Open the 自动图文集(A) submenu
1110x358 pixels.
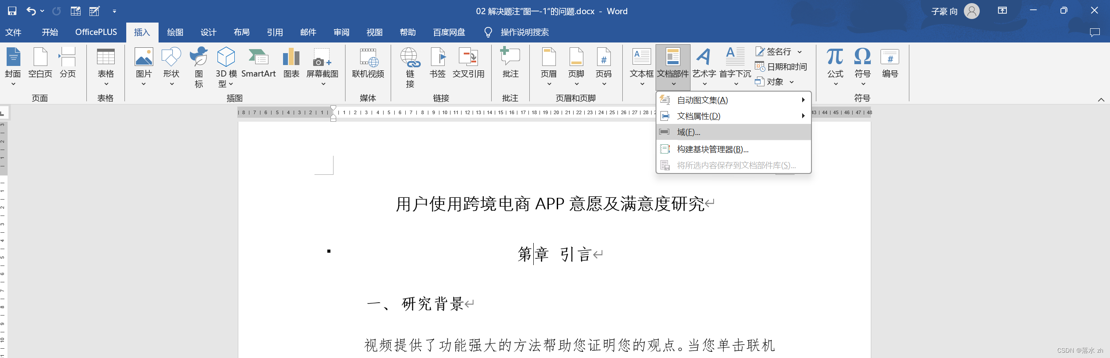(x=734, y=100)
